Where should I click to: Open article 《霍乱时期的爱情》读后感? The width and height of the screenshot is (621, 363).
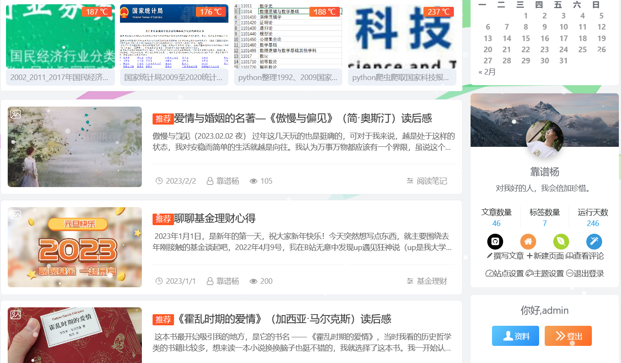pyautogui.click(x=283, y=319)
